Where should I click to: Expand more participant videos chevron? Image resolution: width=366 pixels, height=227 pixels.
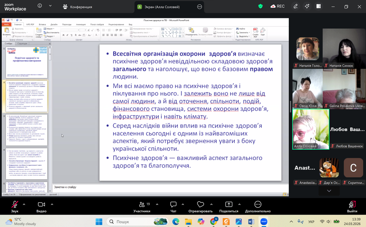pos(329,191)
